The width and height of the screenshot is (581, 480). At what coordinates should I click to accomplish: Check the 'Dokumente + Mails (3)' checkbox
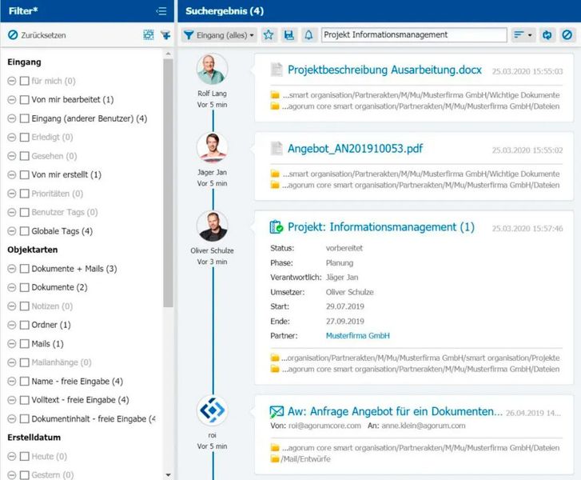(x=25, y=269)
